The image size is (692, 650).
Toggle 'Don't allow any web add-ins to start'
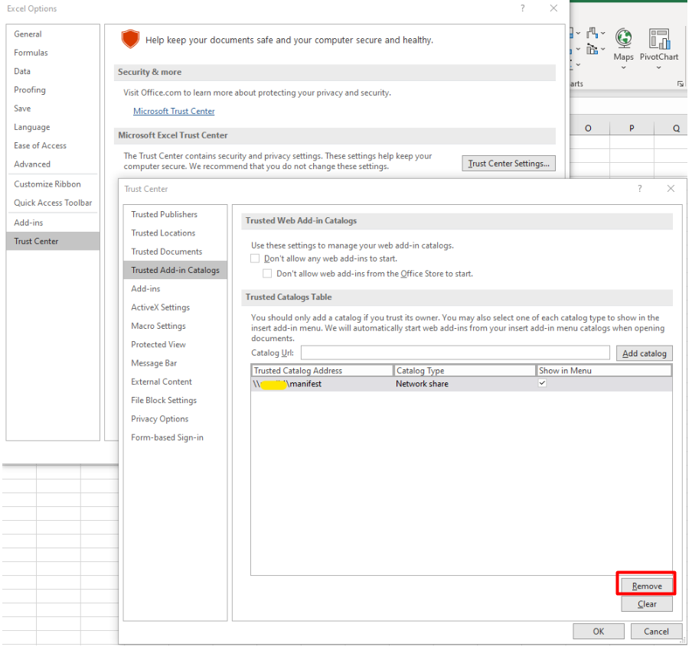[x=255, y=258]
